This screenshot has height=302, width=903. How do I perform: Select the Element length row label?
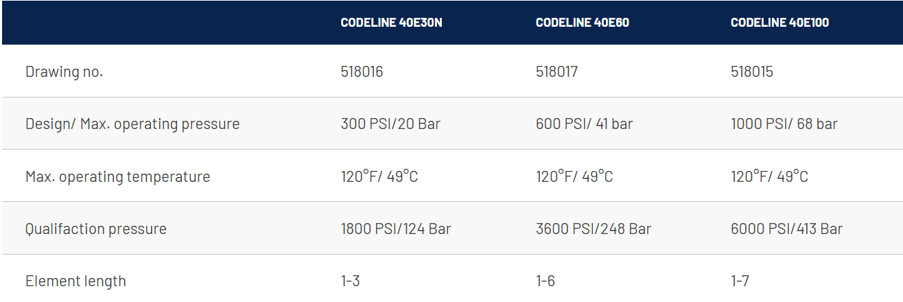tap(75, 281)
